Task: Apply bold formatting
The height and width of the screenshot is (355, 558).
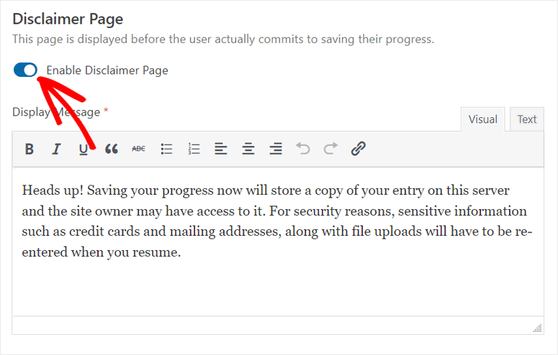Action: tap(30, 149)
